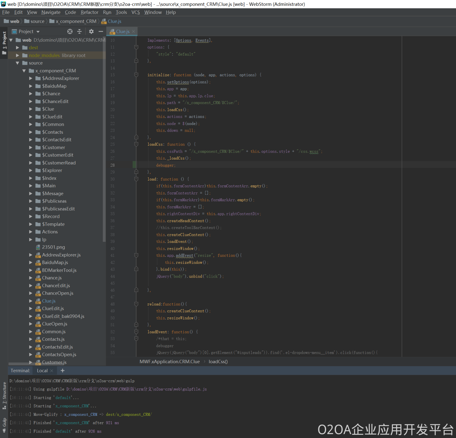
Task: Toggle the Project tool window sidebar button
Action: coord(4,43)
